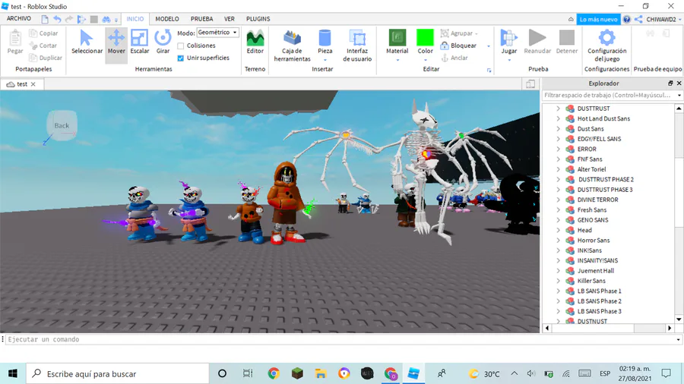Click Duplicar in clipboard group

pyautogui.click(x=46, y=58)
